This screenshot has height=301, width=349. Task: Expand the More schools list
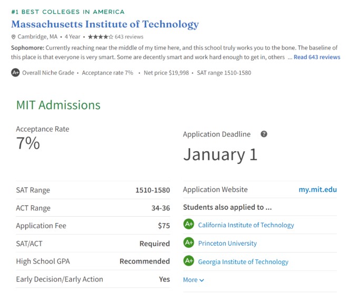point(193,280)
